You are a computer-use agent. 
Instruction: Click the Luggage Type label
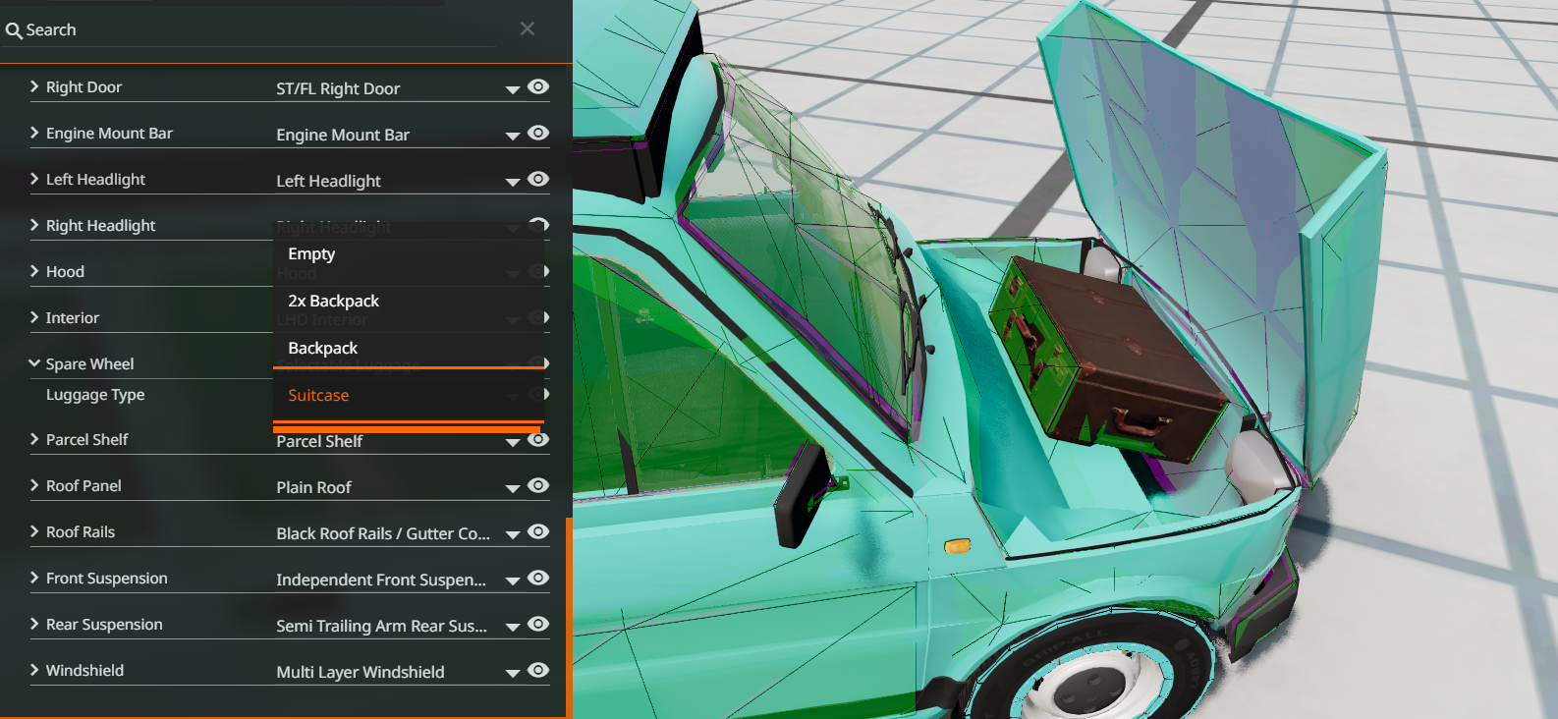(x=95, y=395)
